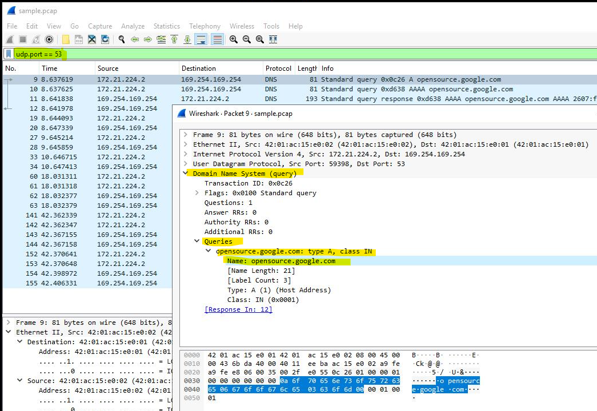The width and height of the screenshot is (597, 411).
Task: Open the Analyze menu
Action: point(133,26)
